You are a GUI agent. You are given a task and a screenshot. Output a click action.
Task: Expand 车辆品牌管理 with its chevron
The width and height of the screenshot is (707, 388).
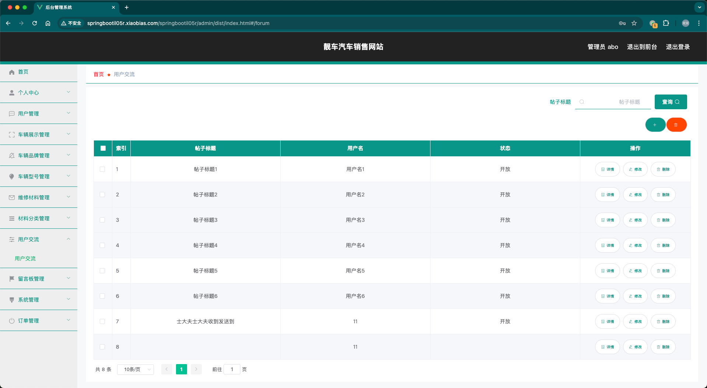(68, 155)
